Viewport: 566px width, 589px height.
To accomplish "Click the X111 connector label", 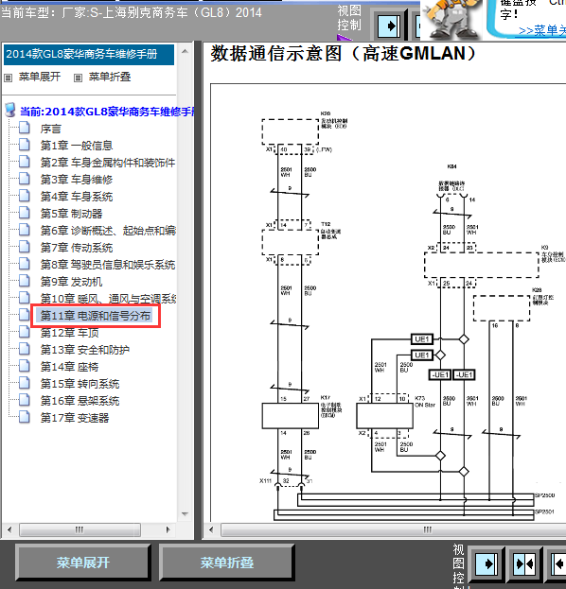I will (x=265, y=481).
